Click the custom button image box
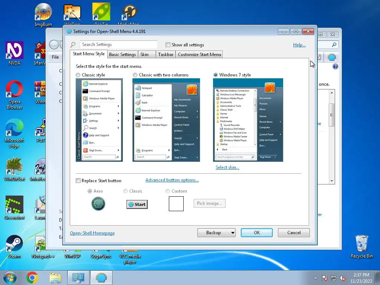Screen dimensions: 380x285 pyautogui.click(x=176, y=204)
